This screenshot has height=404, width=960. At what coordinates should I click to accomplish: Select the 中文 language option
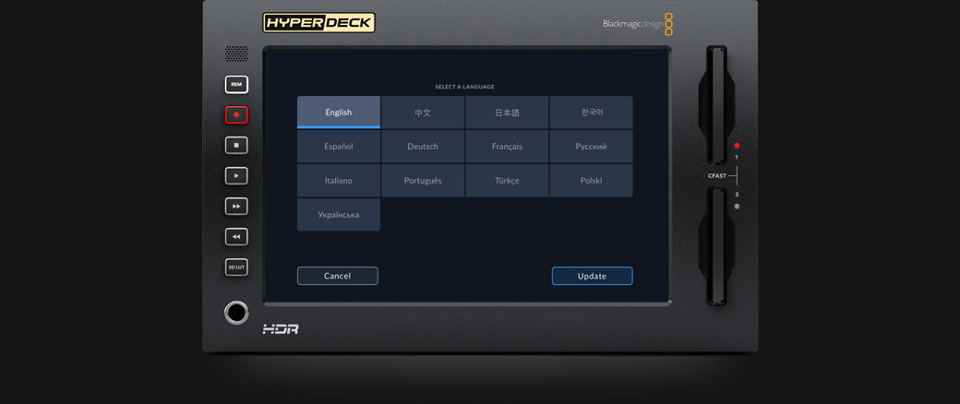[x=423, y=113]
